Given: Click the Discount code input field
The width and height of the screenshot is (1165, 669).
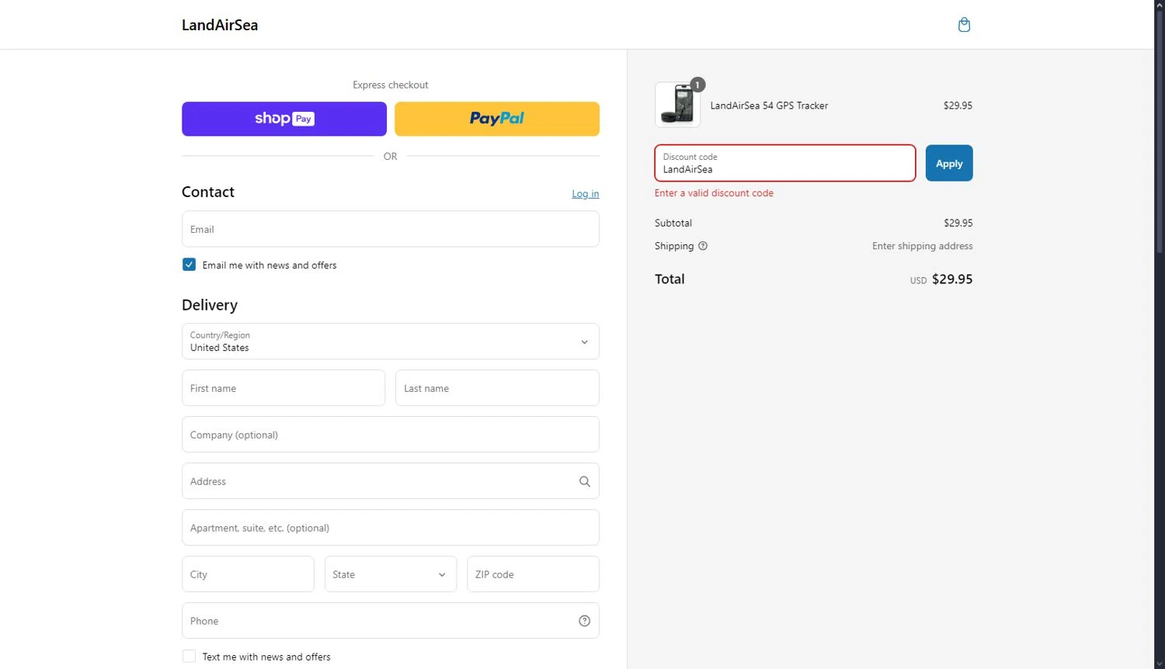Looking at the screenshot, I should coord(785,163).
